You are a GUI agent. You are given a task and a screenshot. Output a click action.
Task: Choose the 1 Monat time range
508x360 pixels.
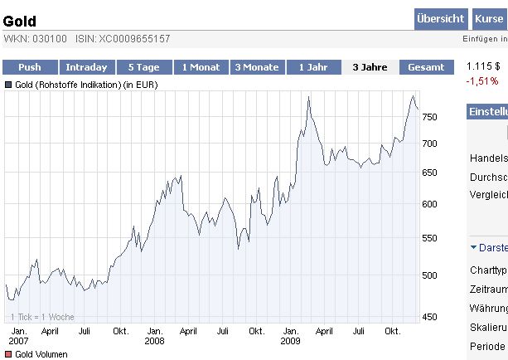pyautogui.click(x=200, y=68)
